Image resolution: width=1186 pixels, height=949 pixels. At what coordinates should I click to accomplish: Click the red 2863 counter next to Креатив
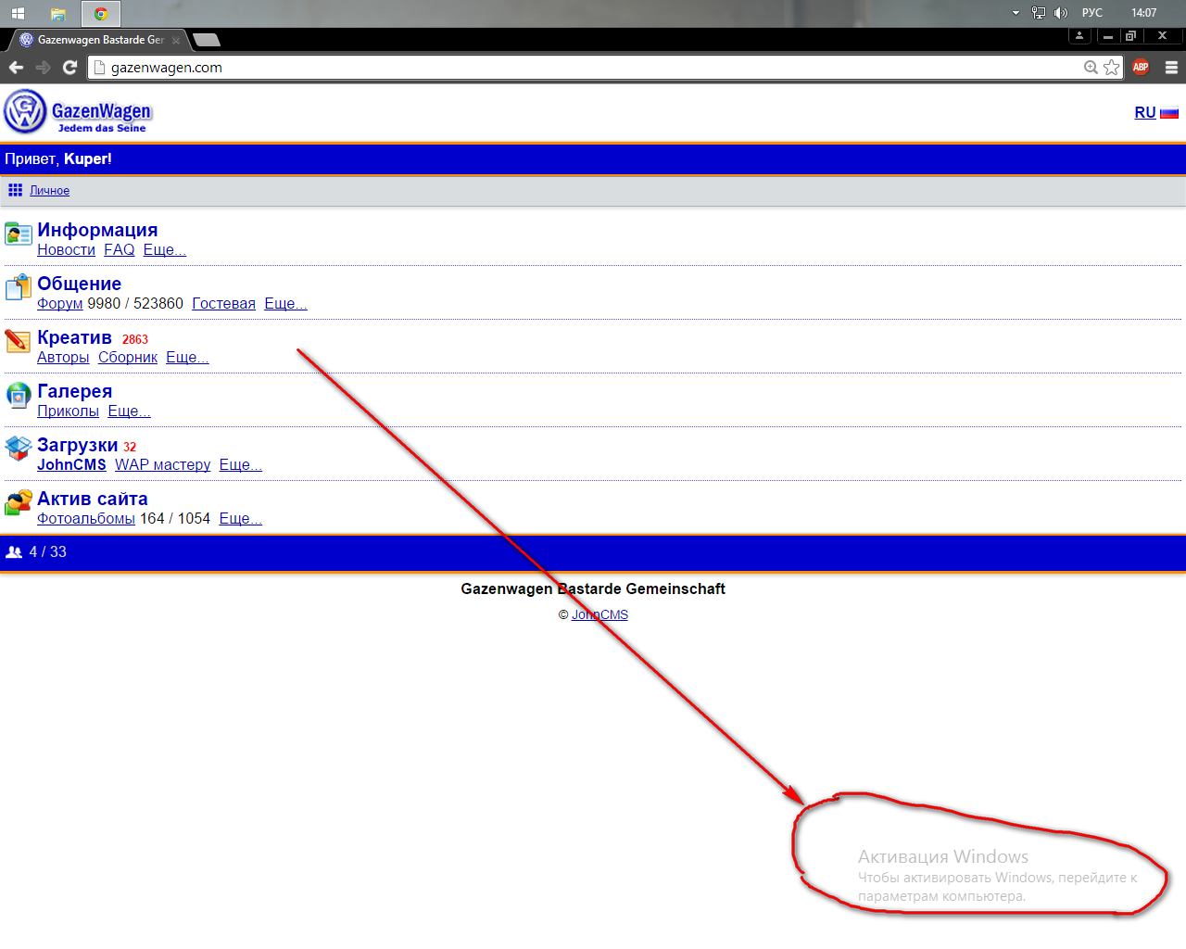tap(135, 339)
